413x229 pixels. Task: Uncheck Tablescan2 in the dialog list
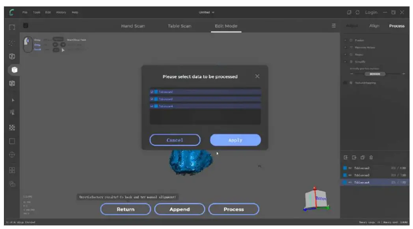(x=152, y=92)
